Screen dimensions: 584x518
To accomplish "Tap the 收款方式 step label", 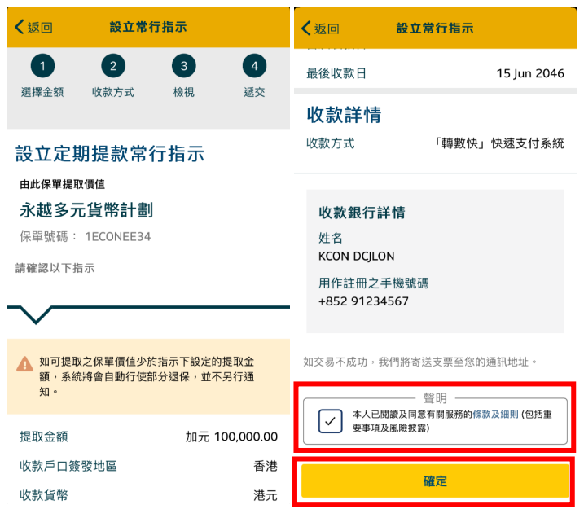I will point(113,92).
